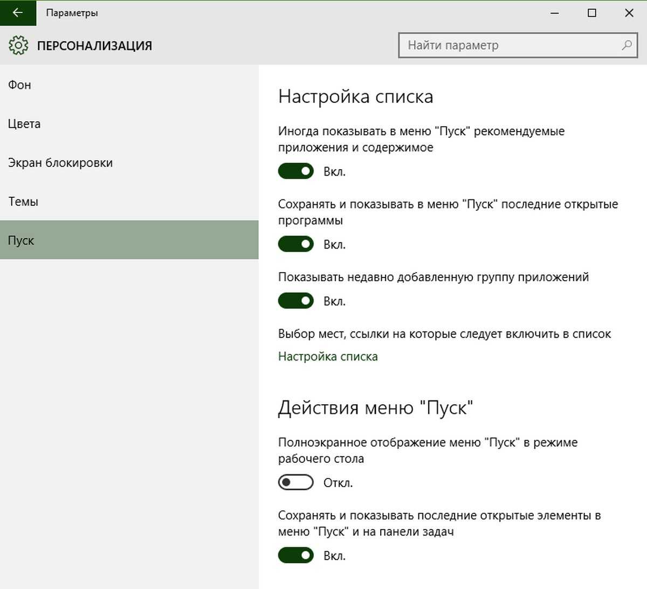Click the magnifier icon in the search box
647x589 pixels.
coord(627,45)
